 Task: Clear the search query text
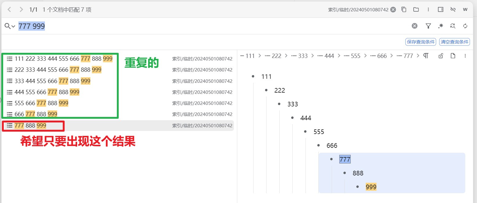pyautogui.click(x=415, y=26)
